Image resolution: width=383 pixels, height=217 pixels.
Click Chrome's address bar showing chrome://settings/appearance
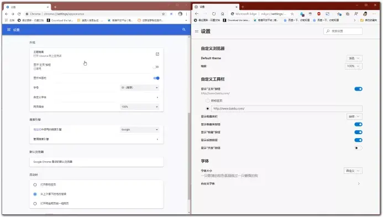(93, 14)
